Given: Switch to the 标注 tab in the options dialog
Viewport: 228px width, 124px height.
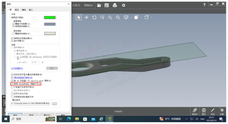Looking at the screenshot, I should 17,10.
